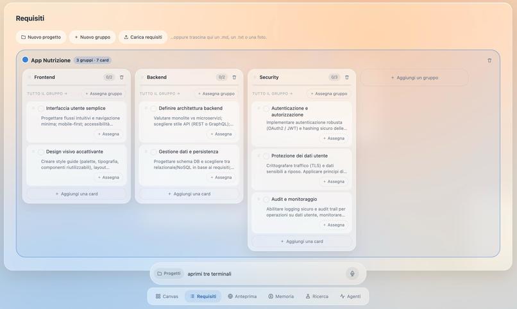Click the Progetti chip in the prompt bar
517x309 pixels.
point(169,274)
